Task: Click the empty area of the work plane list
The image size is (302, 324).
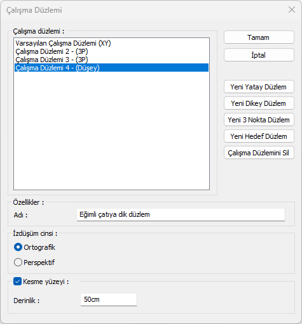Action: pos(111,131)
